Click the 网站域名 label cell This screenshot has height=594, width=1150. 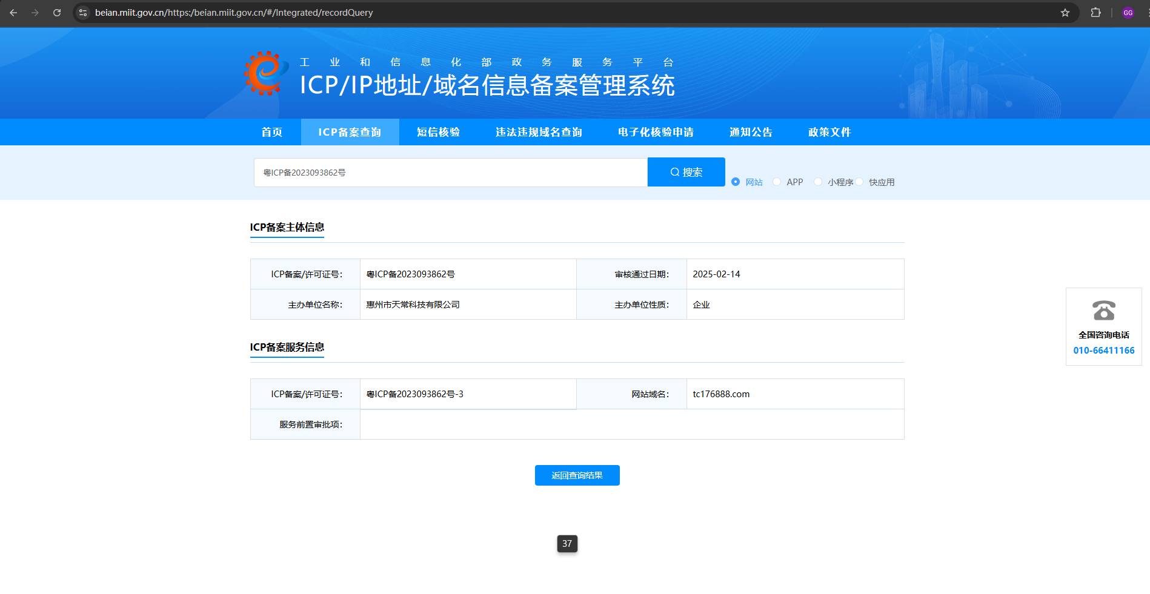pyautogui.click(x=631, y=394)
